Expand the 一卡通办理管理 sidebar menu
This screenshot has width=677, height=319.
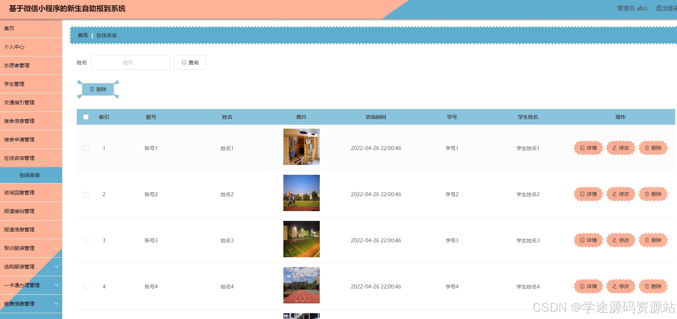(x=31, y=285)
